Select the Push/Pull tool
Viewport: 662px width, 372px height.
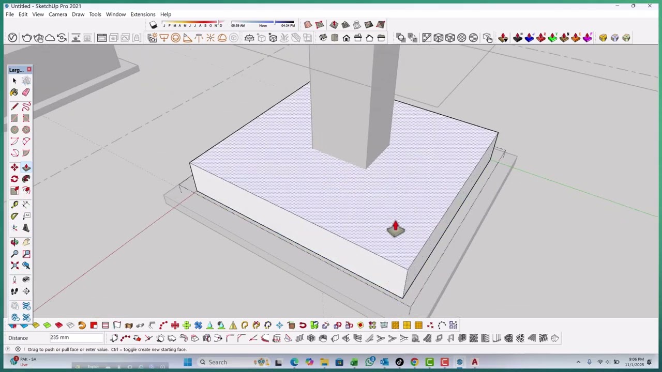[26, 167]
